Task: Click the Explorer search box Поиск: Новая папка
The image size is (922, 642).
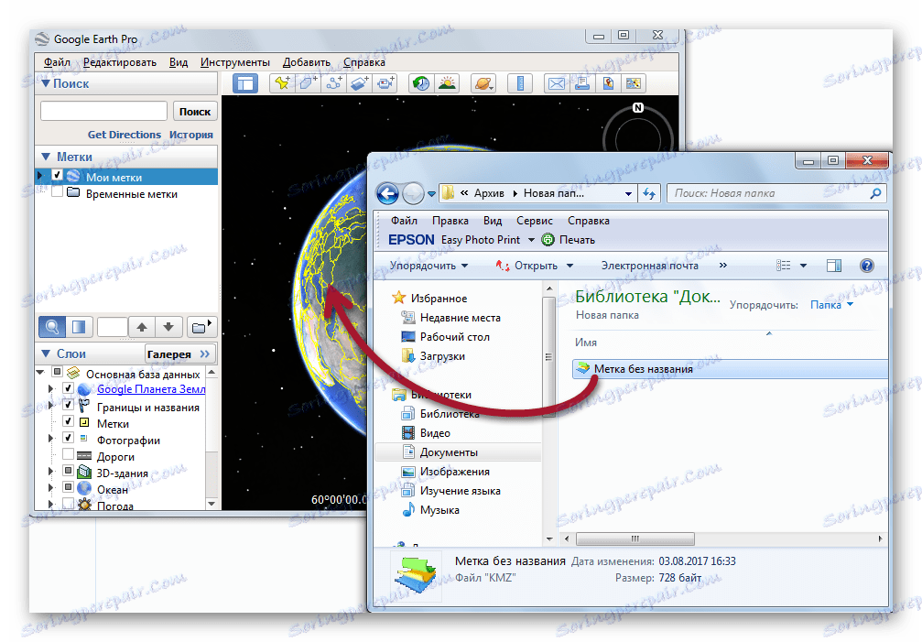Action: click(776, 193)
